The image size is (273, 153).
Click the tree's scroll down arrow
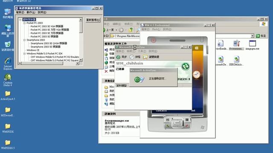tap(81, 60)
